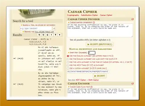Open the ROT Cipher link
Screen dimensions: 145x106
(x=81, y=80)
